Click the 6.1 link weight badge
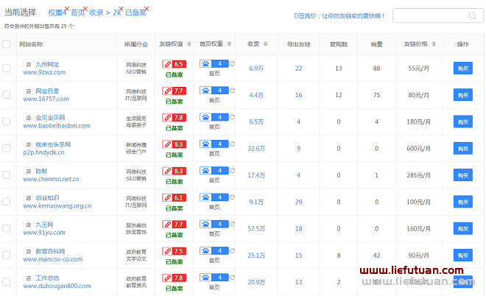 coord(175,198)
